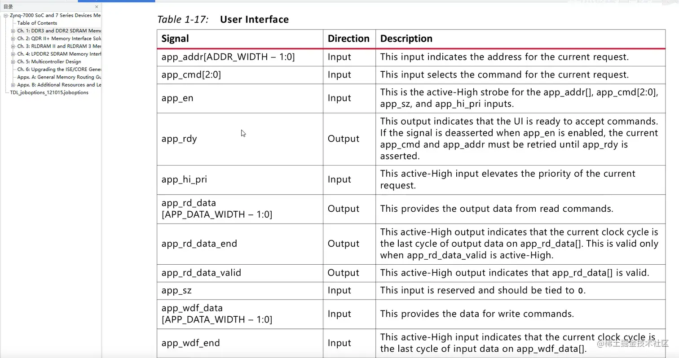
Task: Click the Table 1-17 User Interface caption
Action: pos(223,19)
